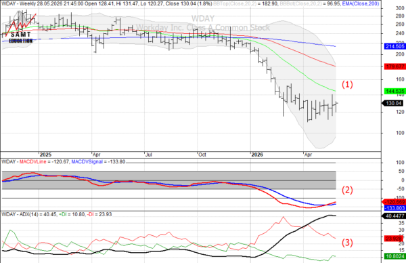Click the Jul label on time axis
The width and height of the screenshot is (406, 263).
tap(149, 155)
